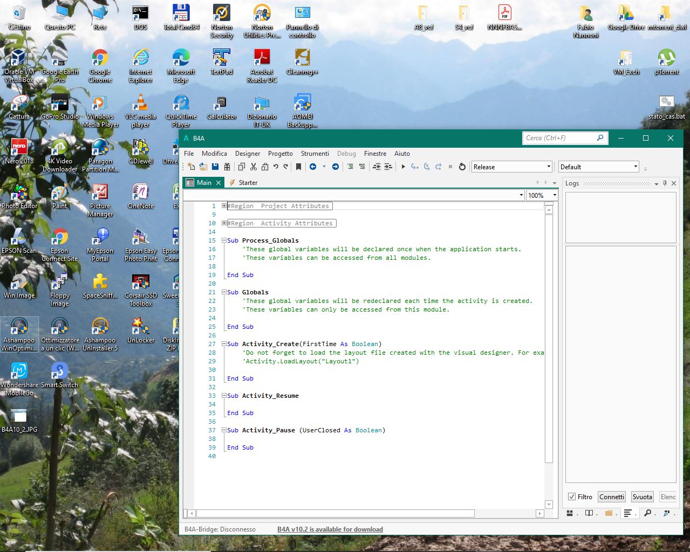
Task: Click the scissors Cut icon
Action: [x=253, y=167]
